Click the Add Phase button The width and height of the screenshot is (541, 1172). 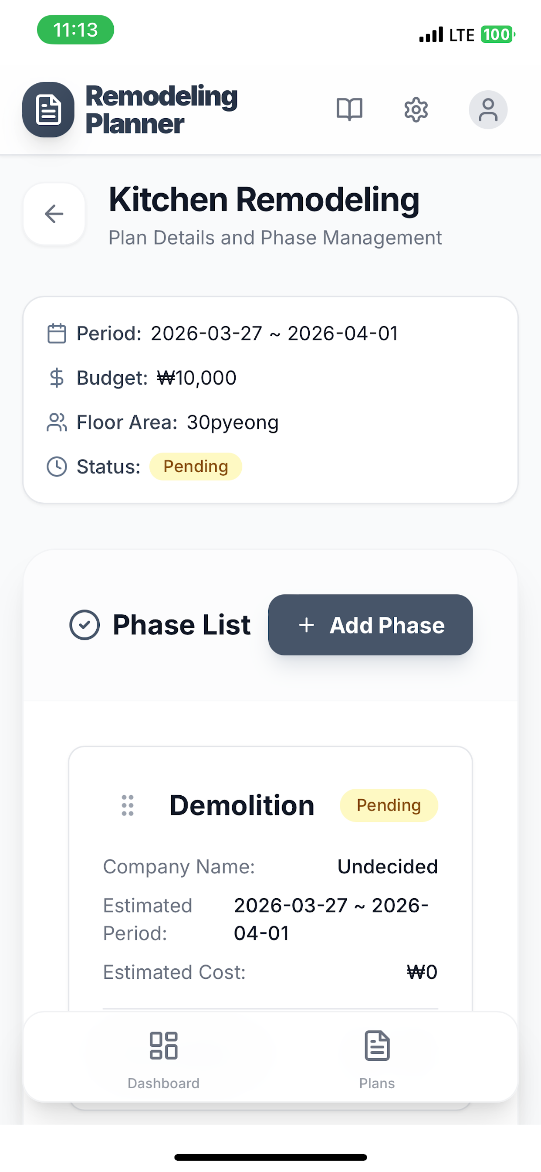tap(370, 625)
